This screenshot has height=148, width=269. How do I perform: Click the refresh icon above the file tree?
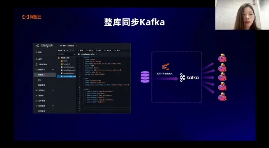pos(73,50)
